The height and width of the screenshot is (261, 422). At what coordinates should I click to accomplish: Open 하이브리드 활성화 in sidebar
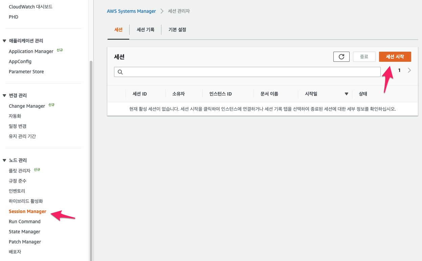click(26, 201)
